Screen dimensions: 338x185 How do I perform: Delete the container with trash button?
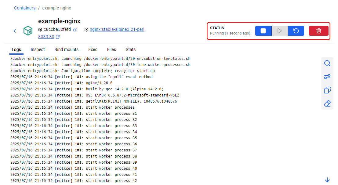click(318, 31)
